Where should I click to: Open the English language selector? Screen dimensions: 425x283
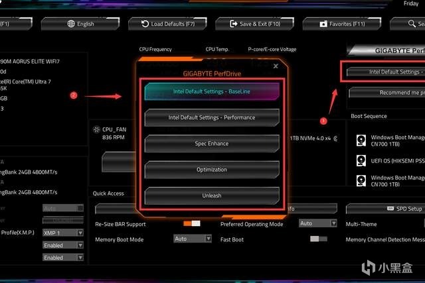80,24
